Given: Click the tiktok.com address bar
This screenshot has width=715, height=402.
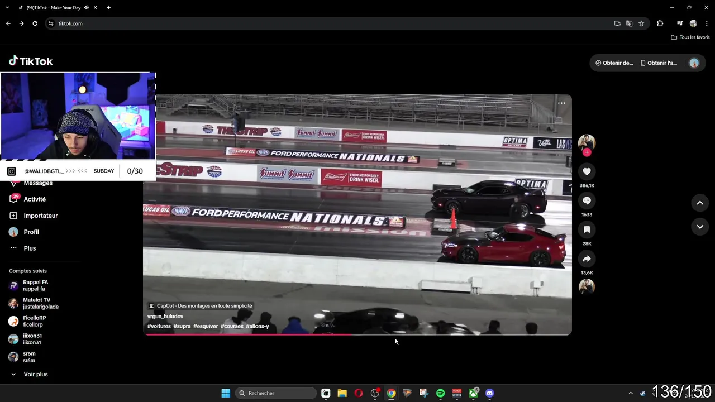Looking at the screenshot, I should coord(330,23).
